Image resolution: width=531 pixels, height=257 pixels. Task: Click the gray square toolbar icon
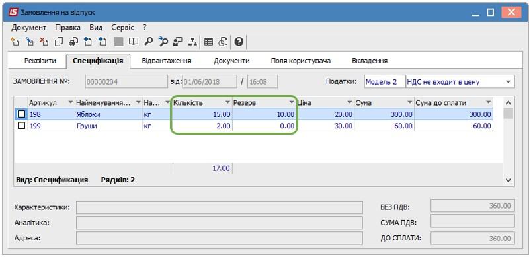[119, 42]
